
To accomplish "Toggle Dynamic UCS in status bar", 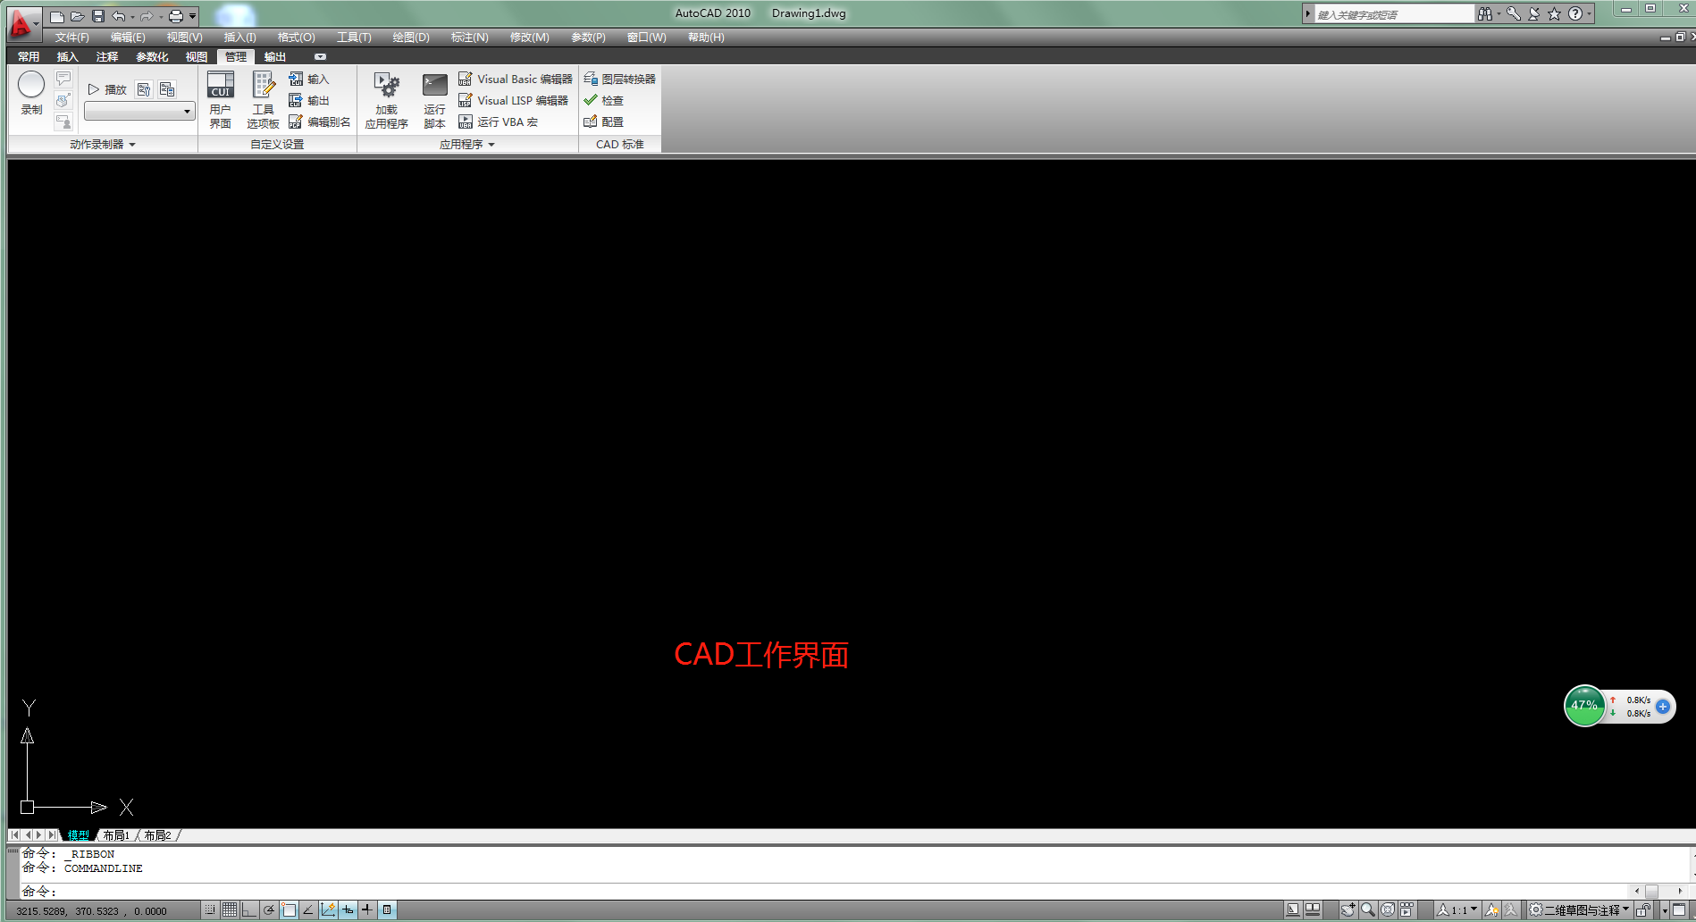I will [x=328, y=909].
